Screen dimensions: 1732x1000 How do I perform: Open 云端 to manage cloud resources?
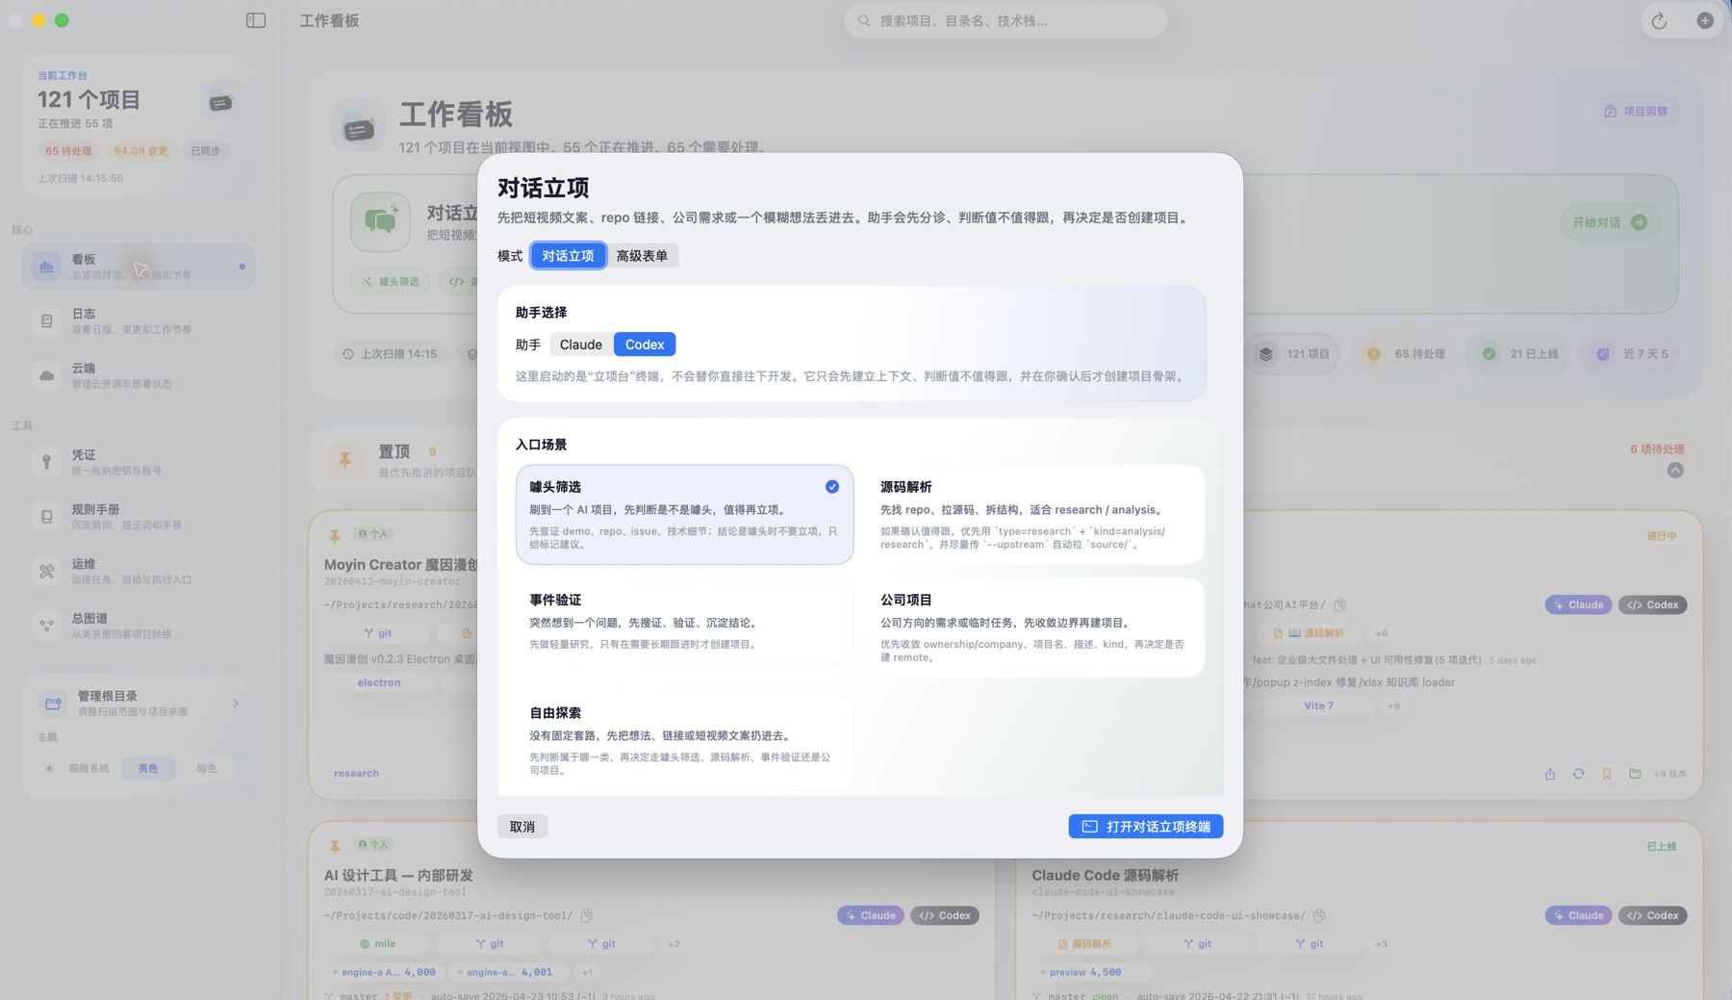point(46,375)
